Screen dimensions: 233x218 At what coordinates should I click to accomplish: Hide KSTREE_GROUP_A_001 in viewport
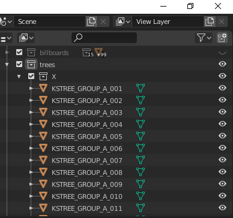(x=223, y=88)
